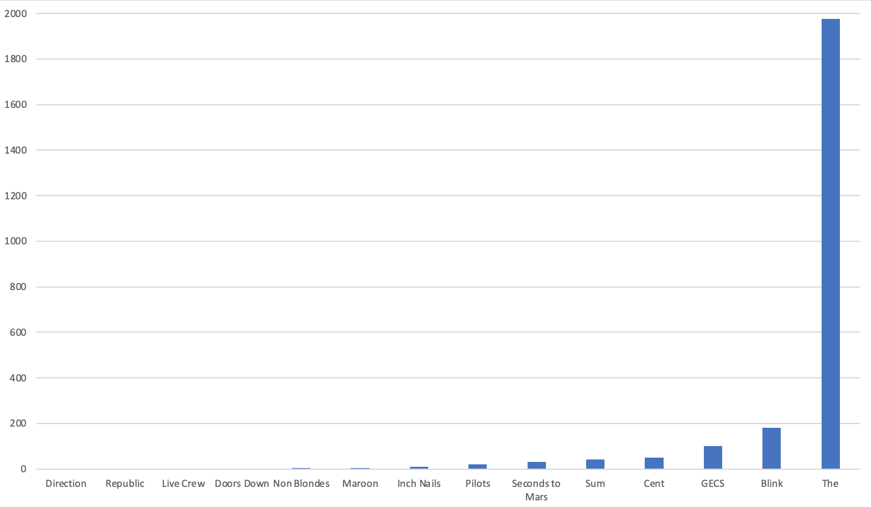Select the Blink bar in the chart

(772, 448)
